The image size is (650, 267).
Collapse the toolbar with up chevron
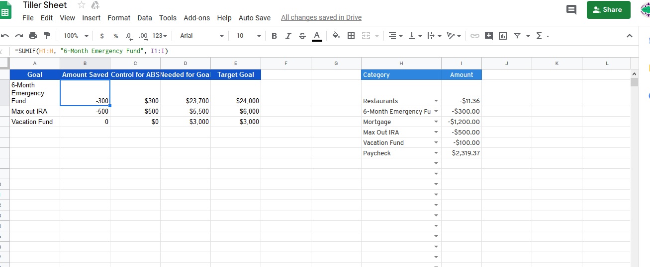tap(630, 36)
